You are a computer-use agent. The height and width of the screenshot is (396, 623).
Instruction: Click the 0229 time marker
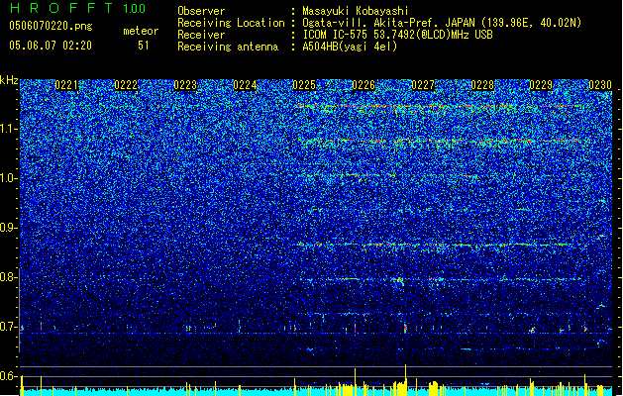[541, 85]
